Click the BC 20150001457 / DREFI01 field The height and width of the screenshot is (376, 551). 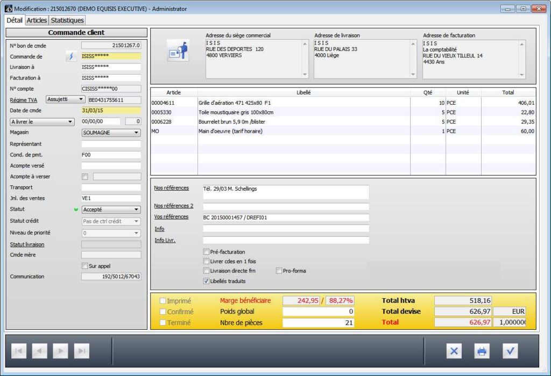286,218
